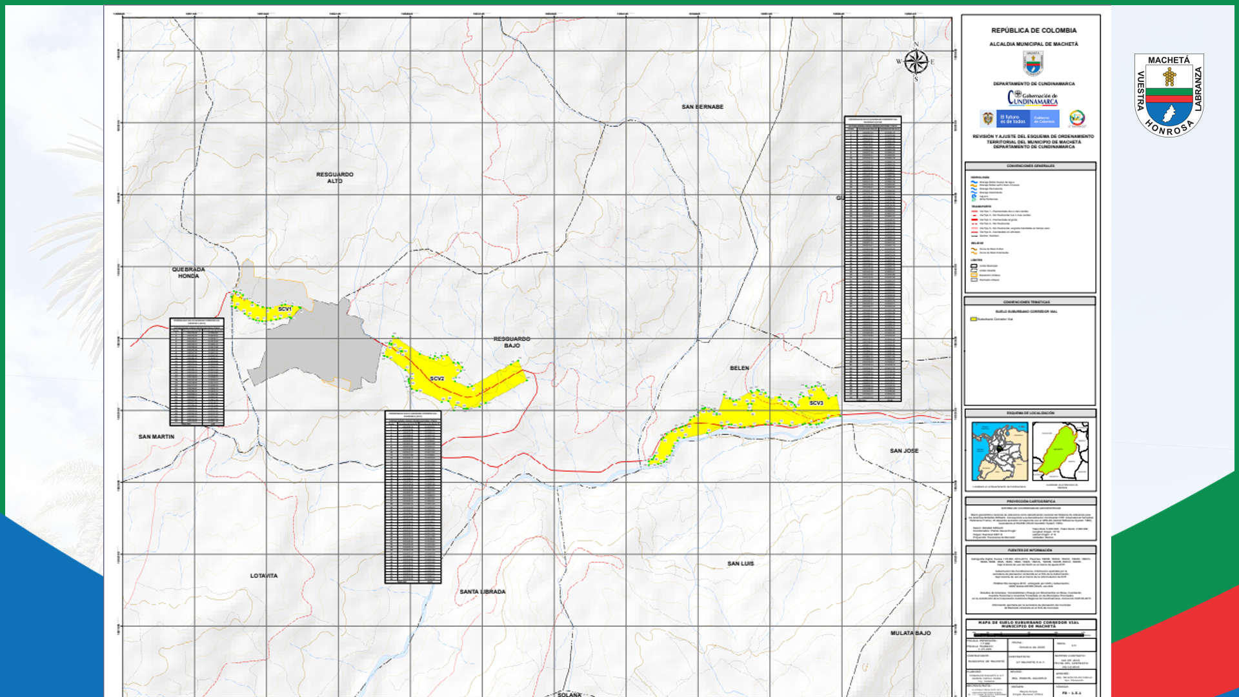
Task: Click the Convenciones Temáticas header
Action: 1030,301
